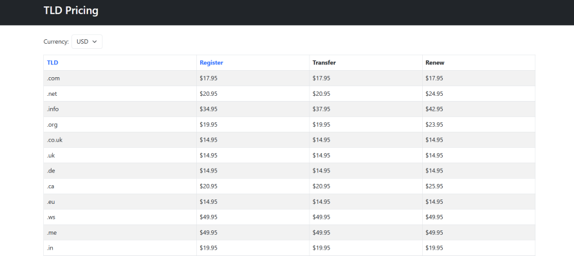Click .ws register price $49.95

click(208, 217)
